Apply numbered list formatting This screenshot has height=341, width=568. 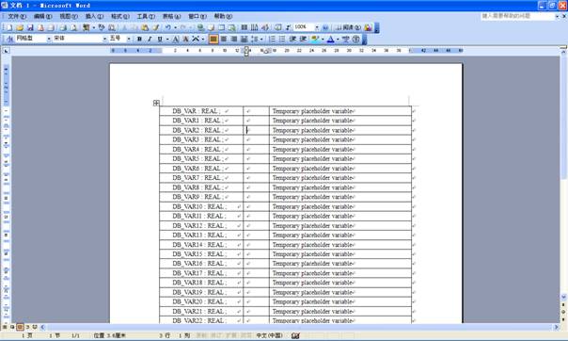pos(272,39)
